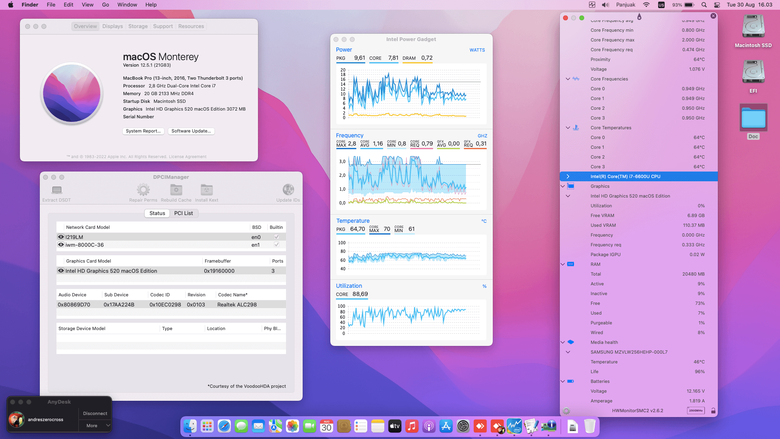Click the System Report button
Image resolution: width=780 pixels, height=439 pixels.
143,131
